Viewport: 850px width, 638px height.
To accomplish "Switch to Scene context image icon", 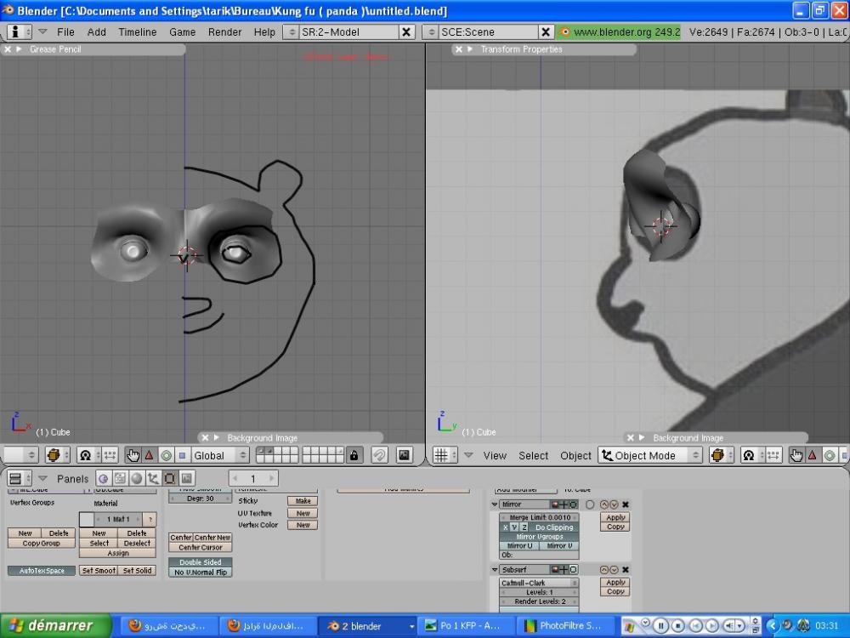I will click(186, 478).
